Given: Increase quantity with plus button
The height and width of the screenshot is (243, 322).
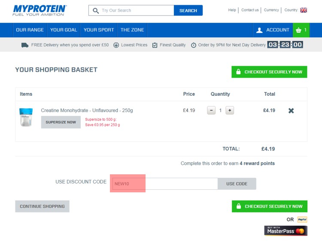Looking at the screenshot, I should coord(230,110).
